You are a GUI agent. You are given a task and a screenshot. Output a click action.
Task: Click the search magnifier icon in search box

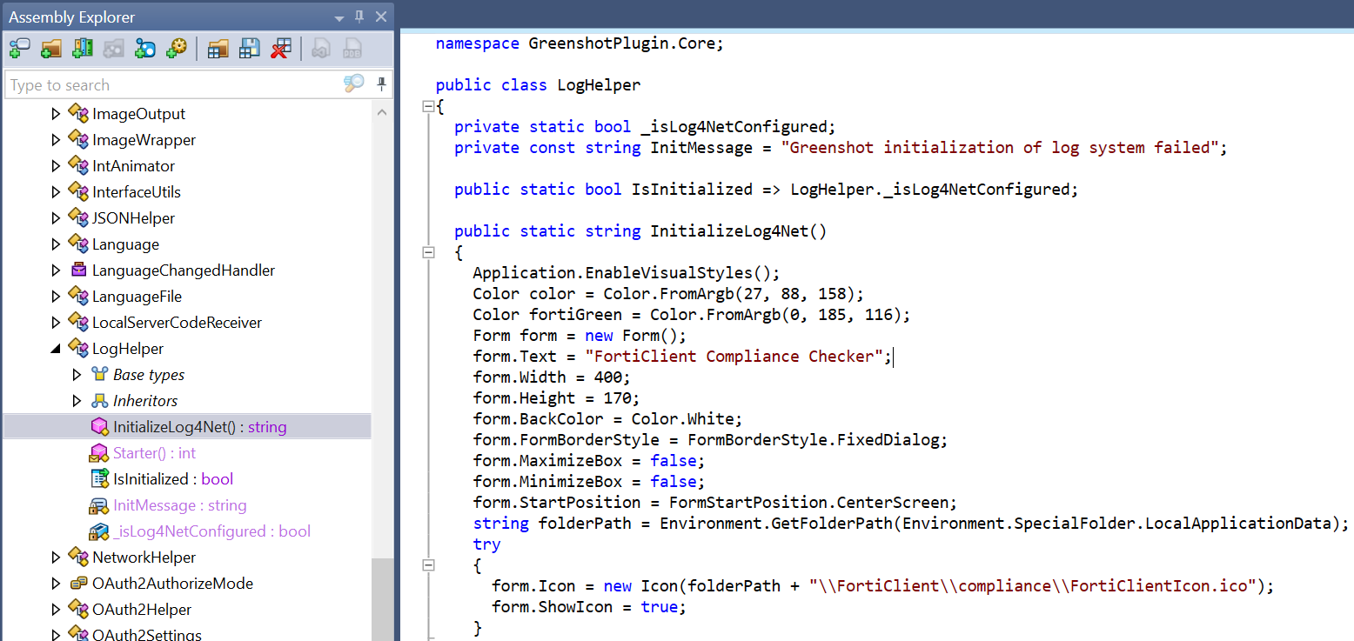tap(353, 84)
